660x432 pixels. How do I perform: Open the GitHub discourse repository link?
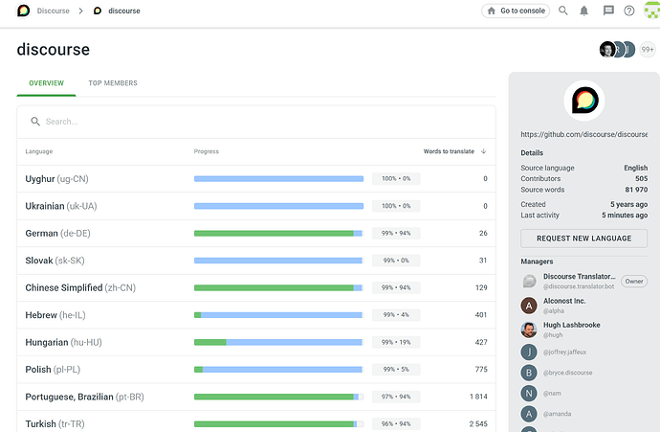tap(583, 134)
